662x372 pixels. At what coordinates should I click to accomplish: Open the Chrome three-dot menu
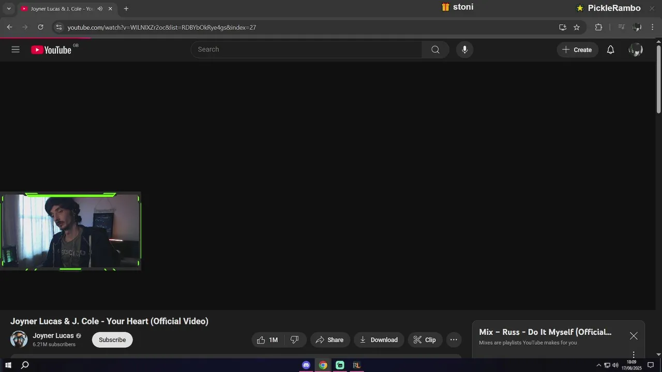pyautogui.click(x=653, y=27)
